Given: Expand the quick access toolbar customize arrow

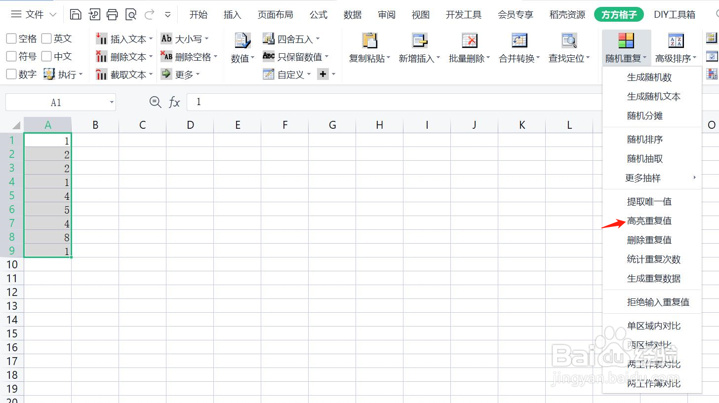Looking at the screenshot, I should pyautogui.click(x=168, y=15).
